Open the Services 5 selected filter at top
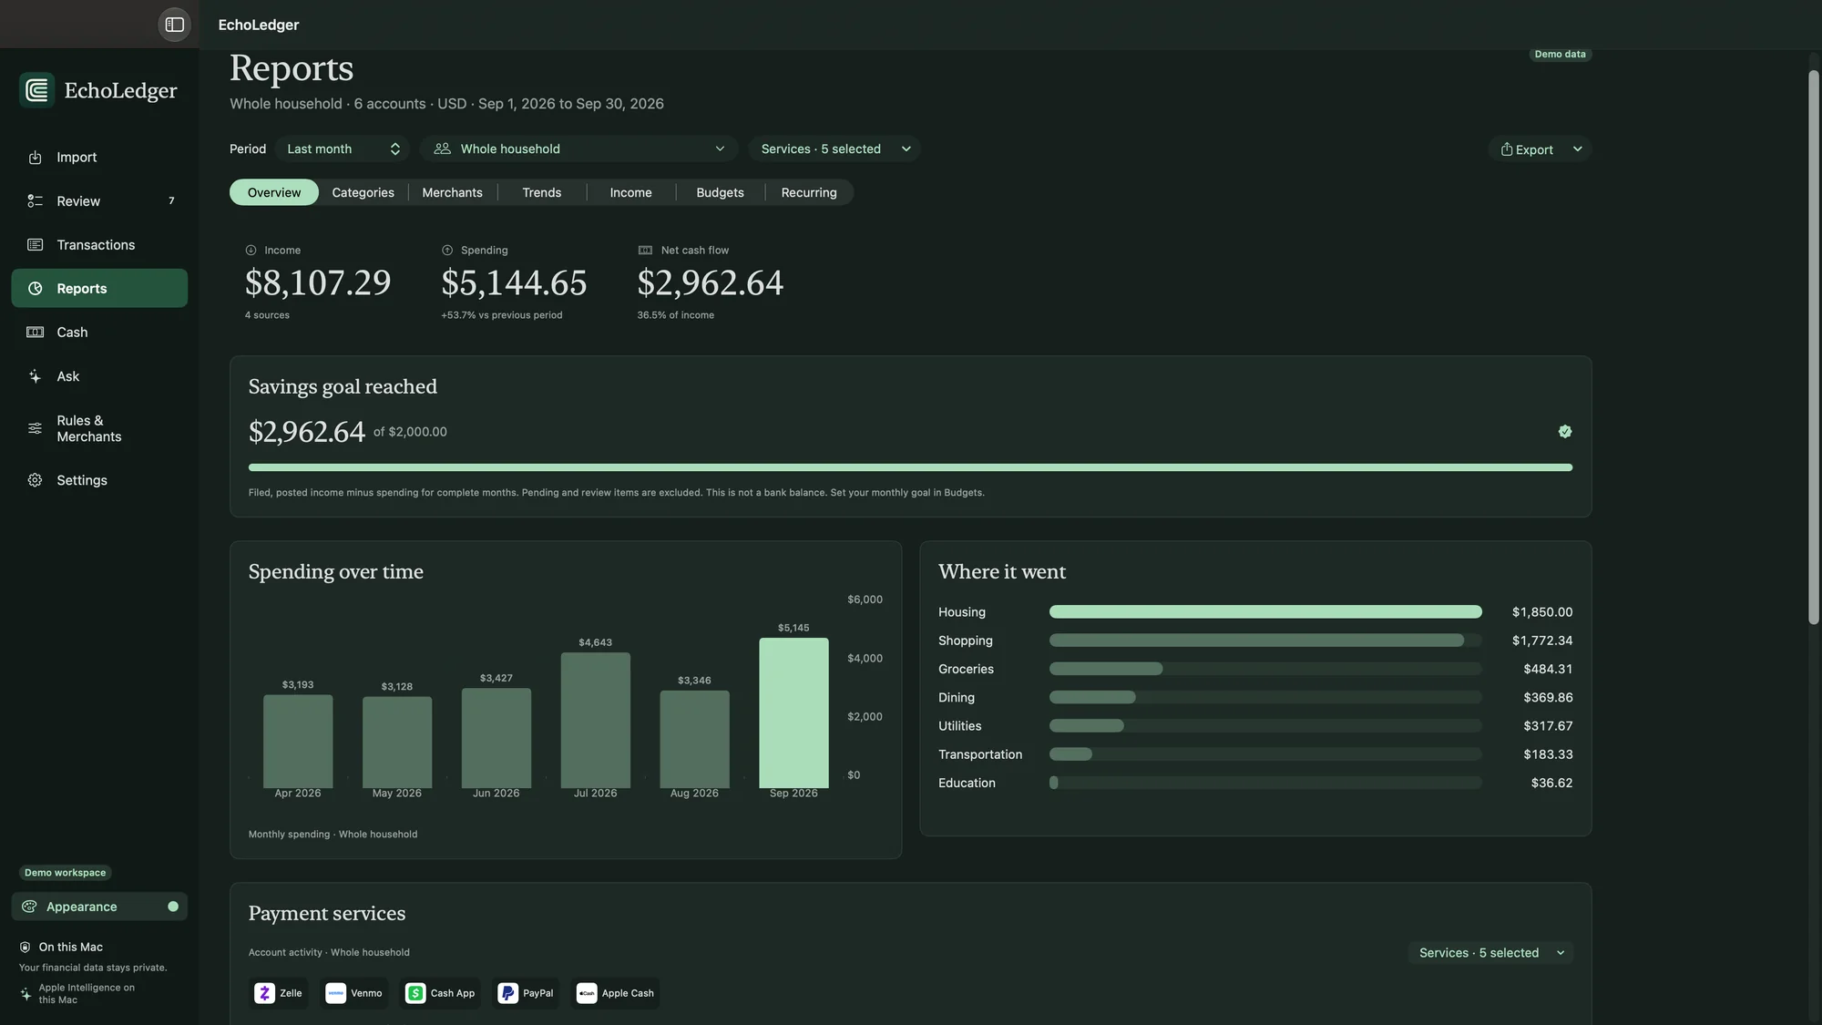 pyautogui.click(x=834, y=149)
